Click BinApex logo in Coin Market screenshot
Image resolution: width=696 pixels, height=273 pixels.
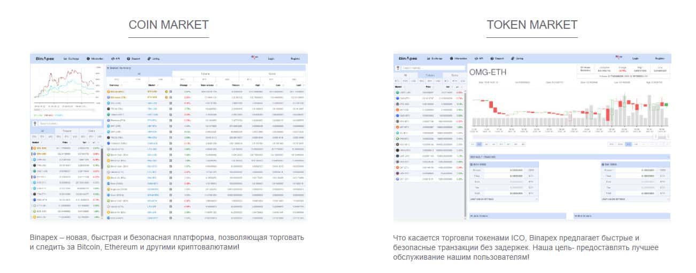(45, 58)
